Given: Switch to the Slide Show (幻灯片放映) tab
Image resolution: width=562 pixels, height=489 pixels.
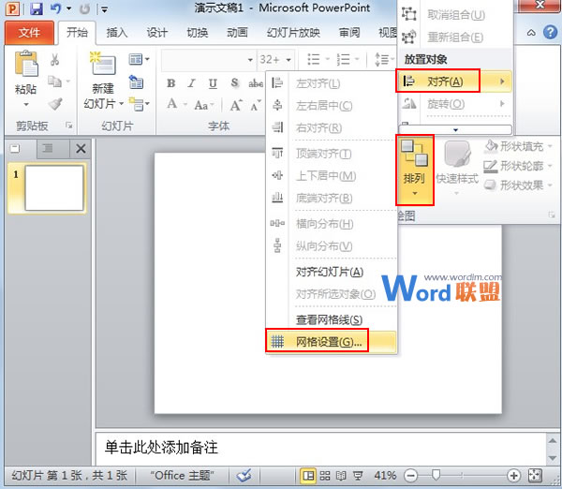Looking at the screenshot, I should click(x=293, y=33).
